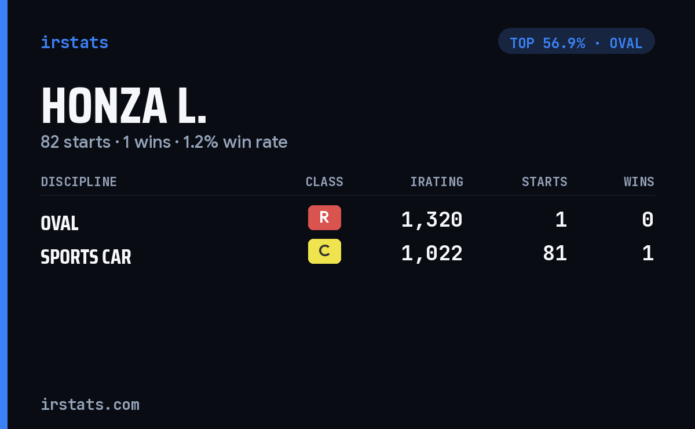Select the TOP 56.9% · OVAL pill

pyautogui.click(x=576, y=41)
